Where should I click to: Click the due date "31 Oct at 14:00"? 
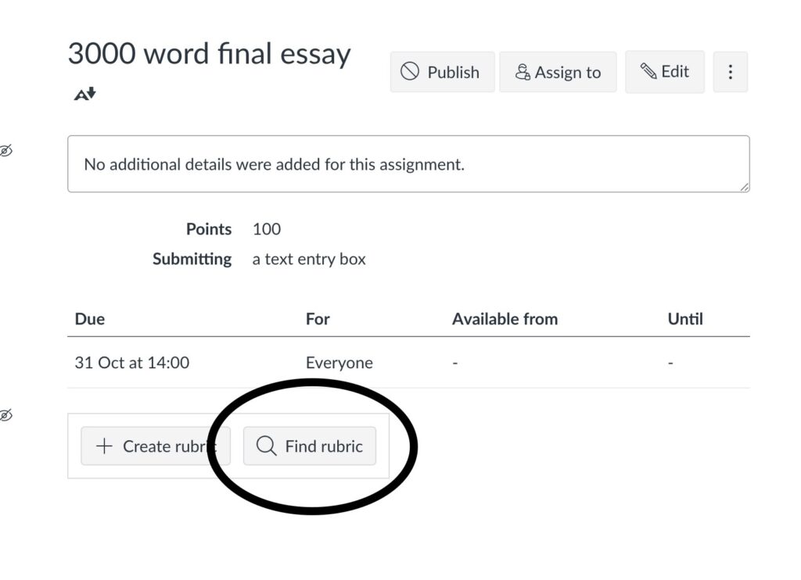click(131, 363)
